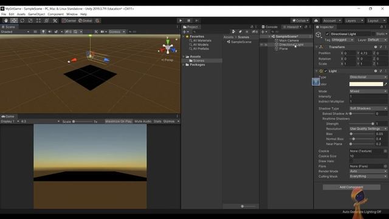Switch to the Console tab

270,27
